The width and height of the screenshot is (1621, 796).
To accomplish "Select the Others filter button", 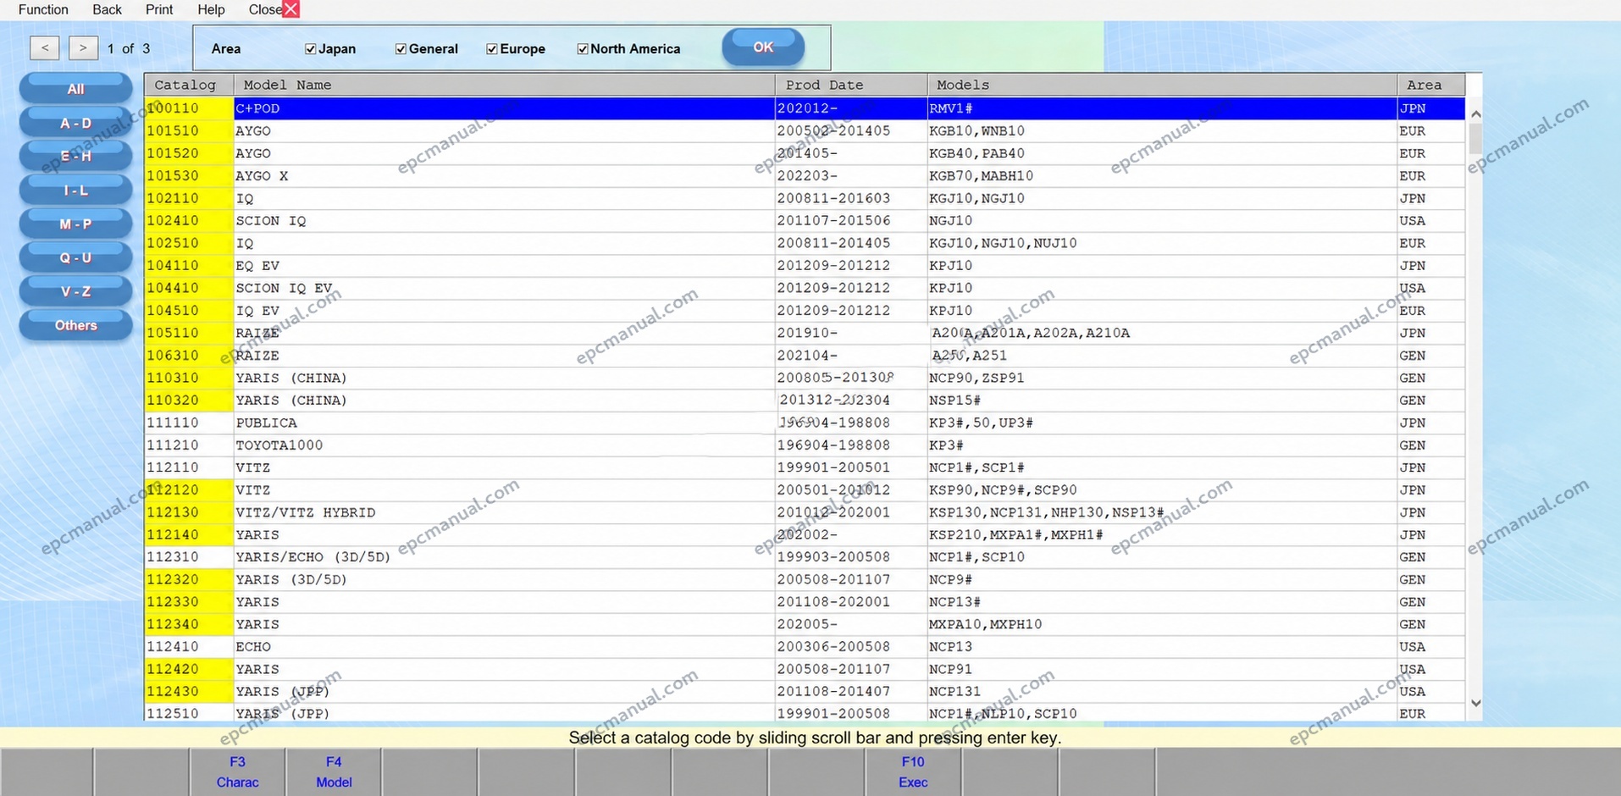I will click(75, 325).
